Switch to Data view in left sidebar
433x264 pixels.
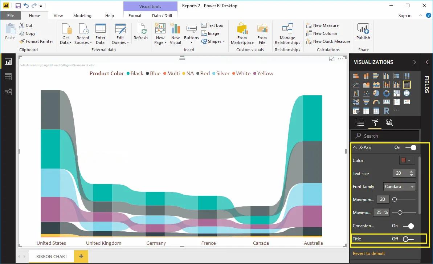click(8, 77)
